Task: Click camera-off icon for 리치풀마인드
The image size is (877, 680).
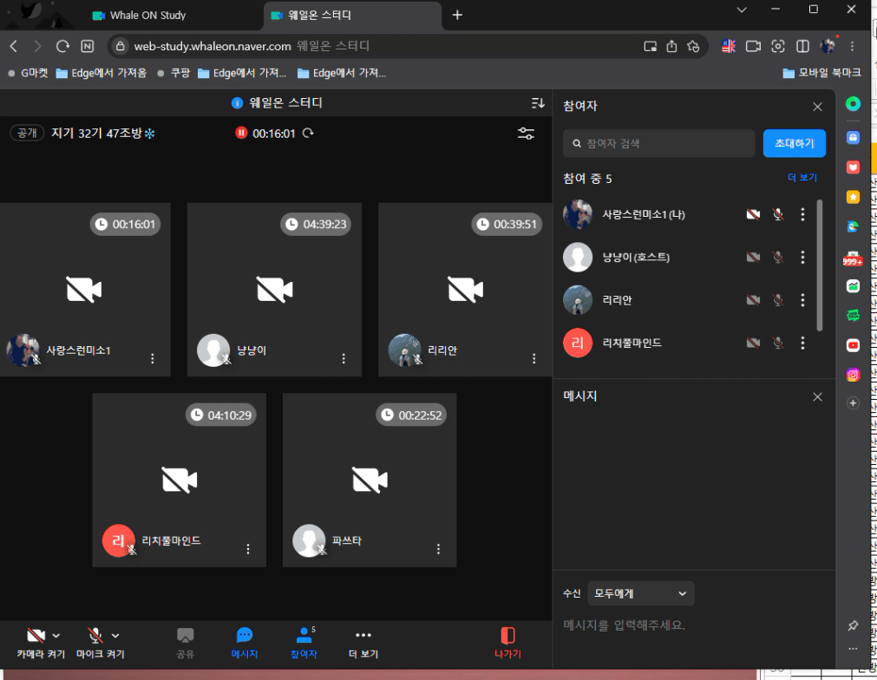Action: [x=753, y=343]
